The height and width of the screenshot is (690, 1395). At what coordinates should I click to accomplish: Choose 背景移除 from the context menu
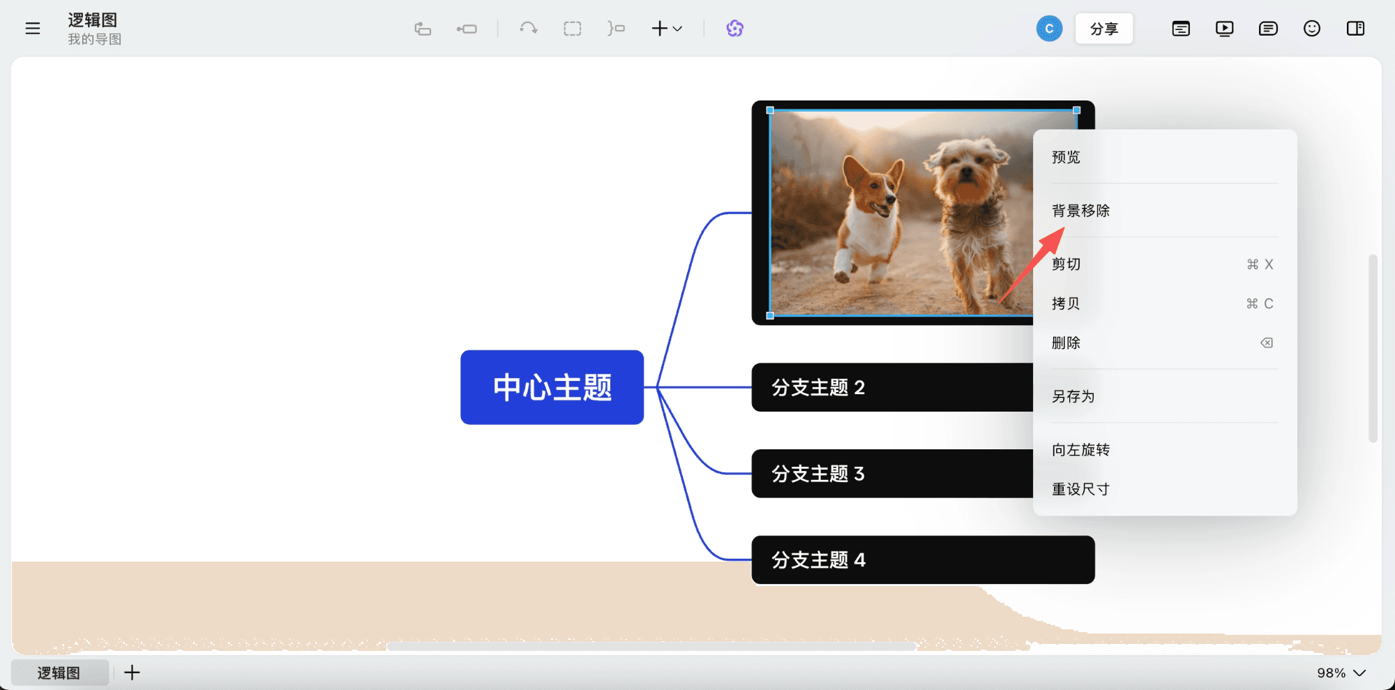(x=1080, y=210)
